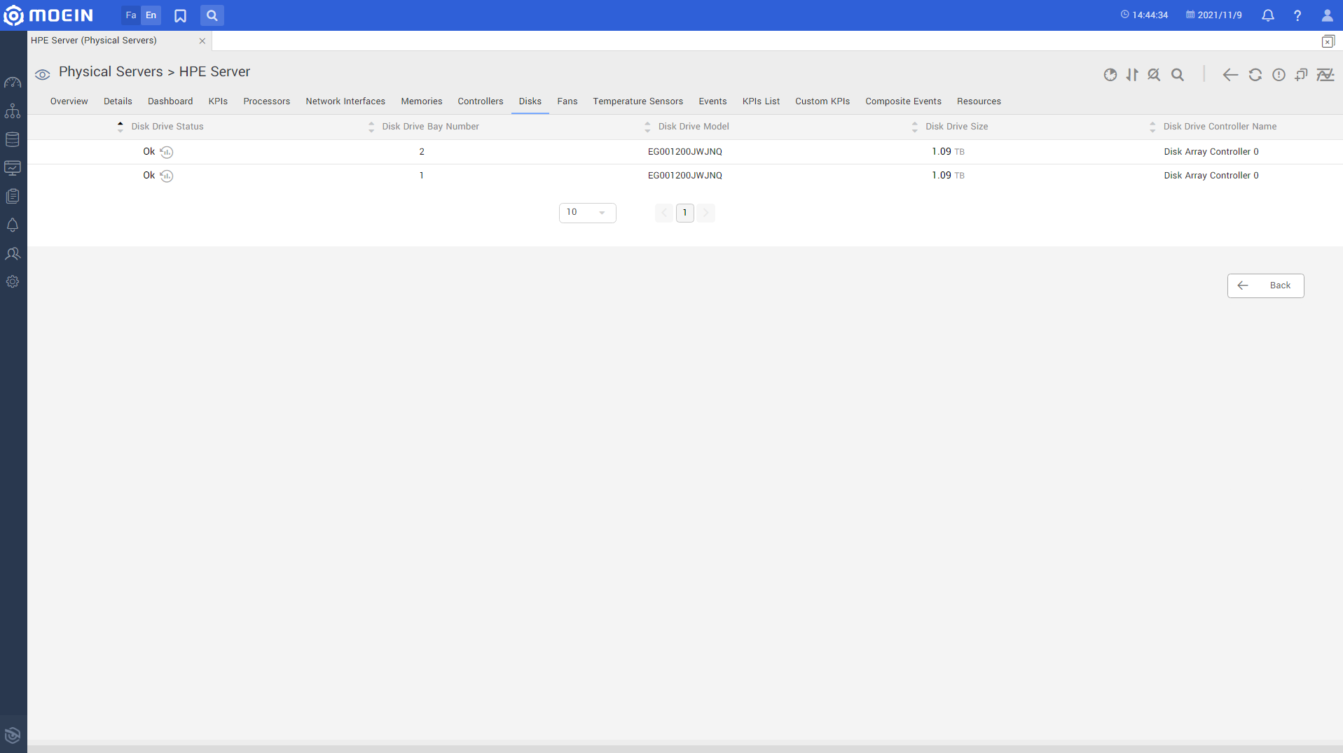Open the dashboard gauge sidebar icon
This screenshot has width=1343, height=753.
tap(13, 83)
